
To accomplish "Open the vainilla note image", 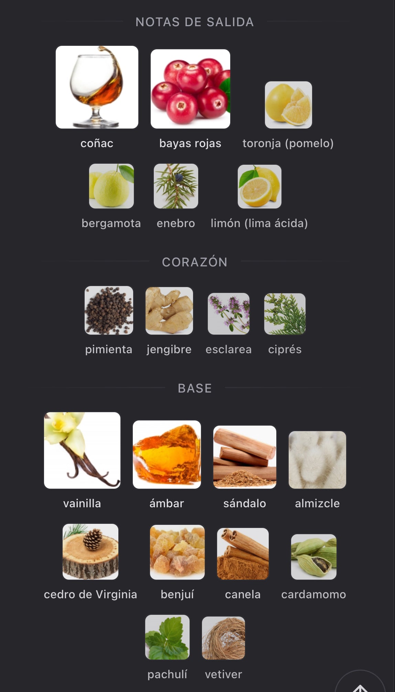I will 82,450.
